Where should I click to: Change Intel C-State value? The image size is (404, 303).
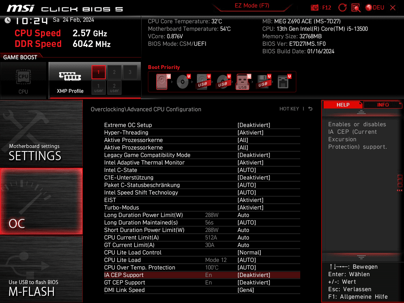tap(247, 170)
